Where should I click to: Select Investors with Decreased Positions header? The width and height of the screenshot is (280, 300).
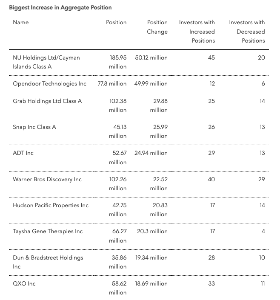247,31
